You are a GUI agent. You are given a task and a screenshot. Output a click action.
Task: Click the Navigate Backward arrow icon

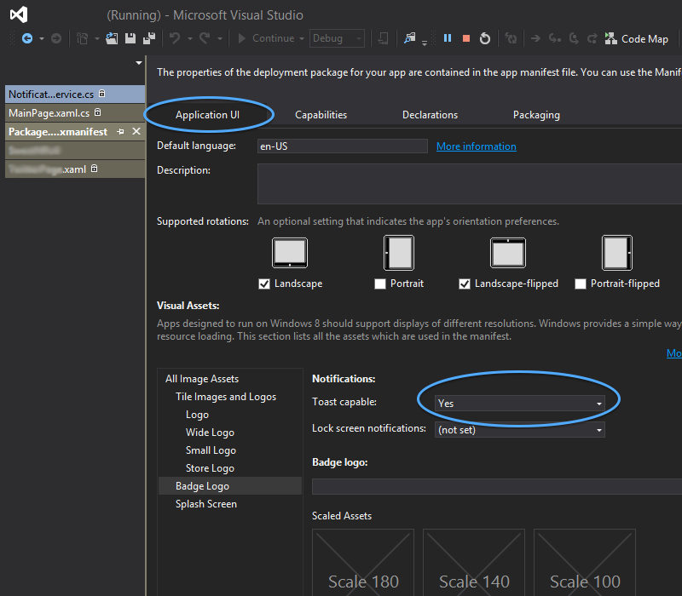tap(26, 38)
